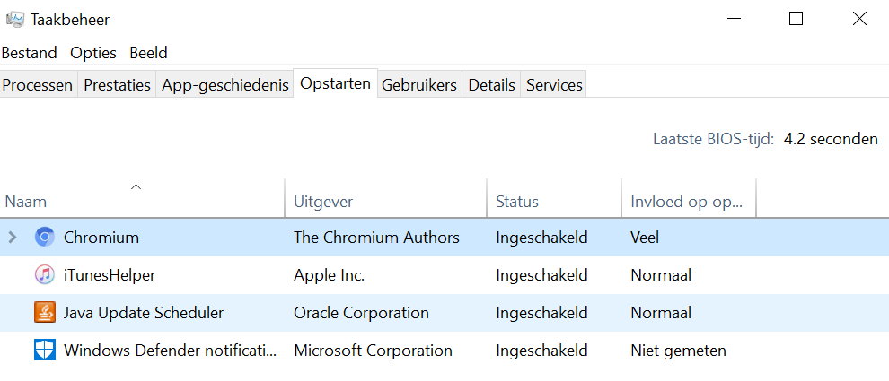This screenshot has width=889, height=381.
Task: Select the Opstarten tab
Action: coord(335,83)
